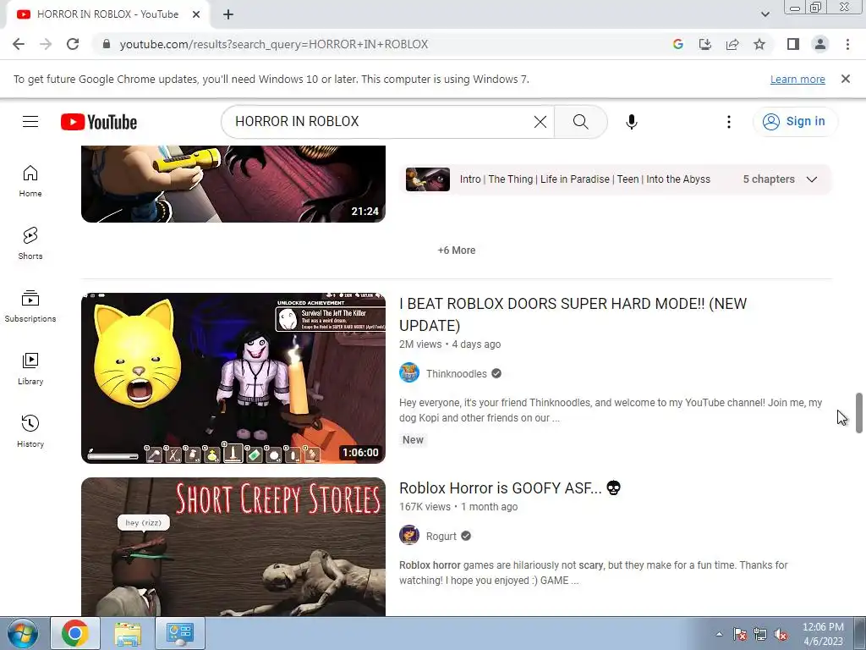Click the '2M views • 4 days ago' text
866x650 pixels.
pos(450,344)
